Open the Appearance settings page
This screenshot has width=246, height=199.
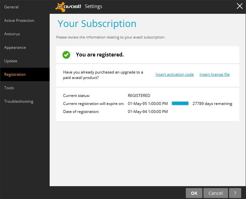point(15,48)
